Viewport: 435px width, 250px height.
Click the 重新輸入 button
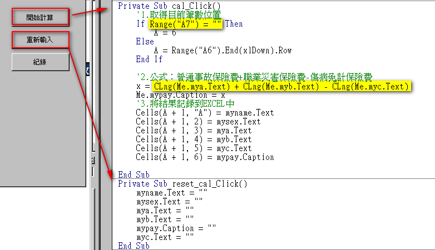point(40,40)
